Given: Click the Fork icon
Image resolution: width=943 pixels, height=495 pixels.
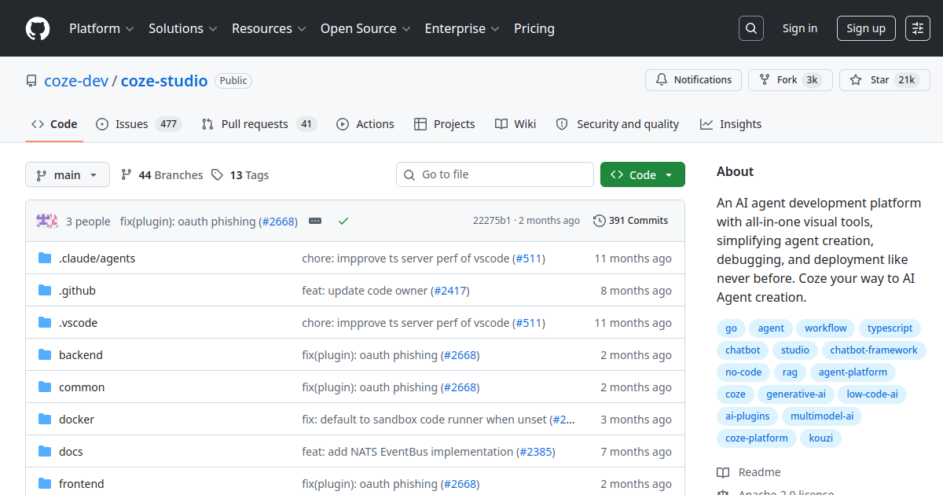Looking at the screenshot, I should click(x=765, y=80).
